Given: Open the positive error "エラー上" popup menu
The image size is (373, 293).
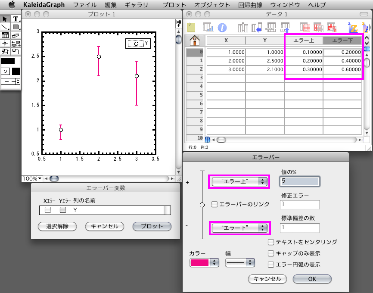Looking at the screenshot, I should (239, 181).
